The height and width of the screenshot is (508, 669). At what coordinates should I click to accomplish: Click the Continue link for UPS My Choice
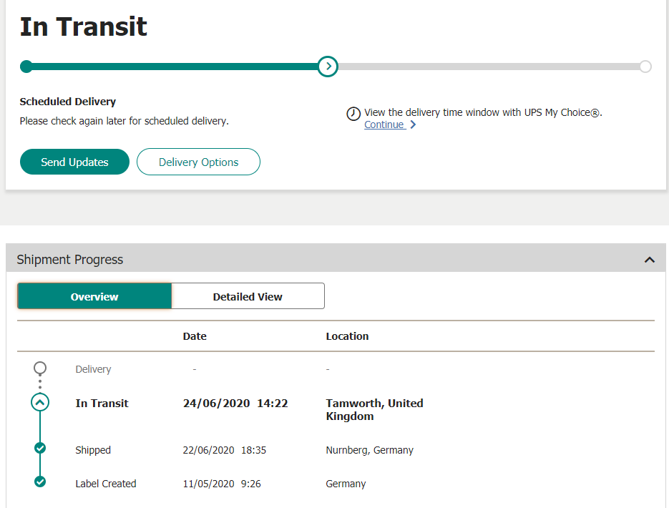(385, 124)
